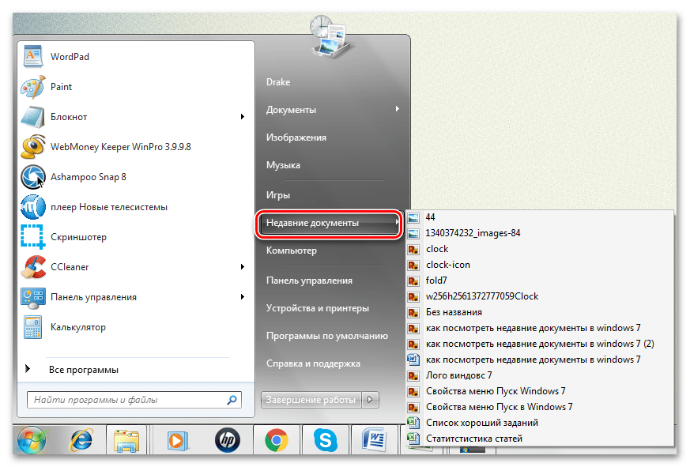Open Internet Explorer from the taskbar
Screen dimensions: 690x467
coord(80,440)
